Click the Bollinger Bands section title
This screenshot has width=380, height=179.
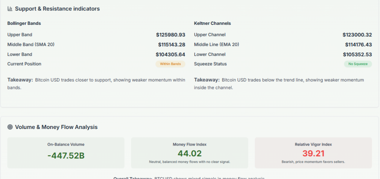click(x=24, y=23)
